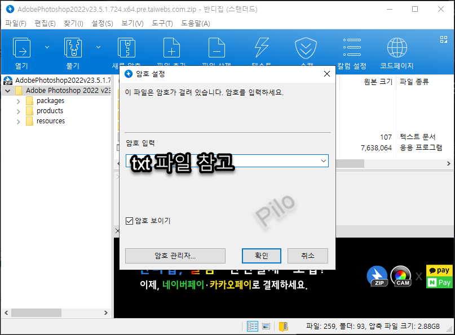Open the 파일(F) menu

point(16,24)
